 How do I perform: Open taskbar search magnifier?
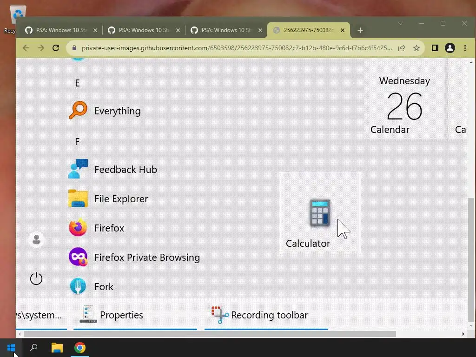click(33, 348)
